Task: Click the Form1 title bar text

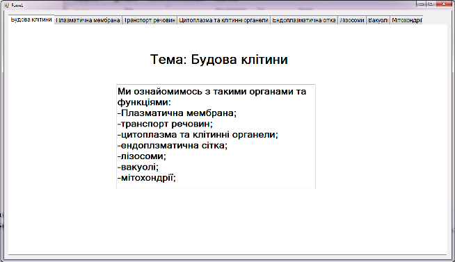Action: point(17,6)
